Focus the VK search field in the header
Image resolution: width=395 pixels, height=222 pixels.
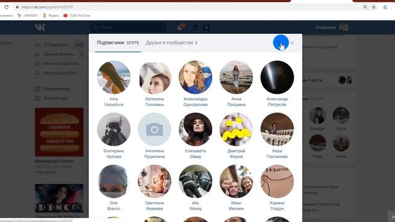[128, 27]
